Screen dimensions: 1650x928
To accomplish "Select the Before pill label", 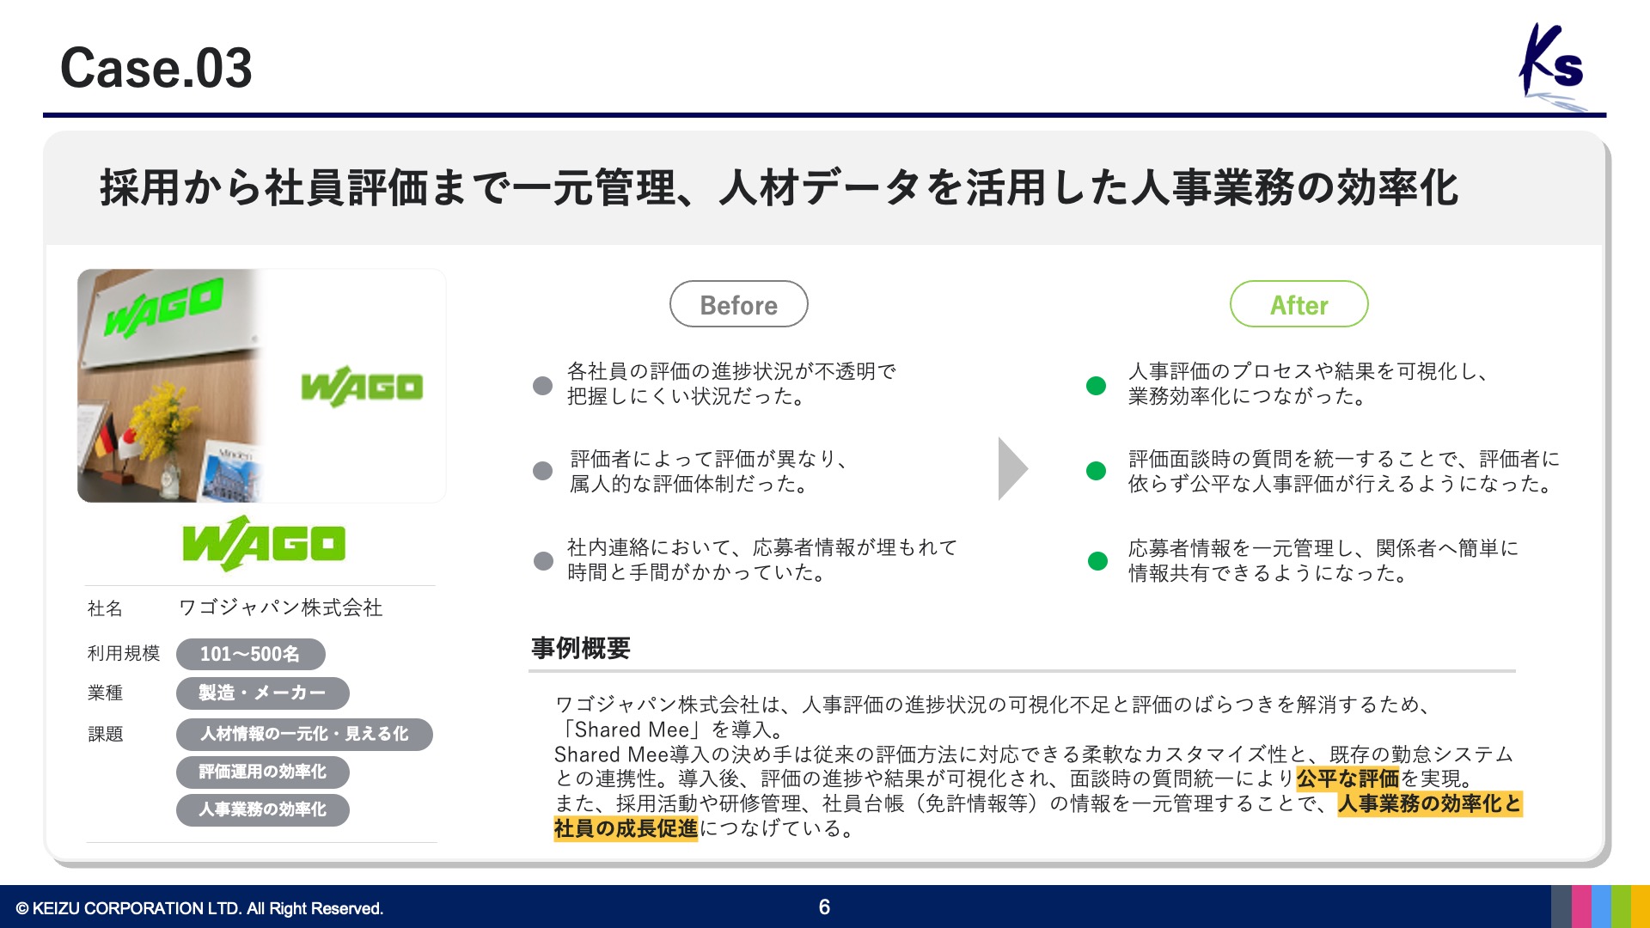I will point(738,304).
